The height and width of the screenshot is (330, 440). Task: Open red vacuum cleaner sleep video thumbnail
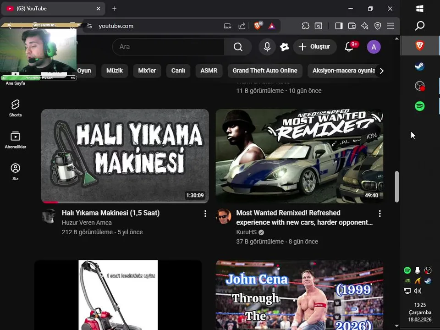tap(118, 295)
